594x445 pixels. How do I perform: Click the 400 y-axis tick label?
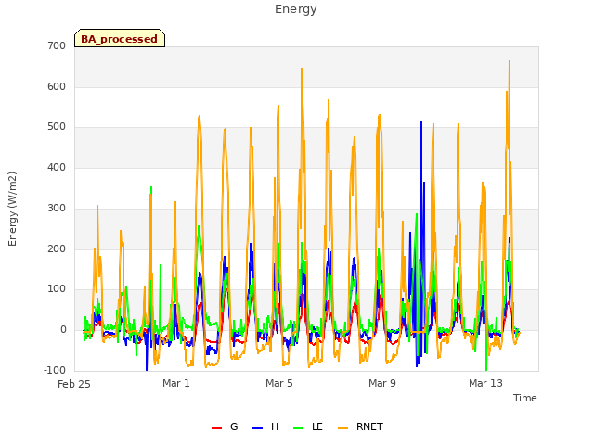click(57, 167)
